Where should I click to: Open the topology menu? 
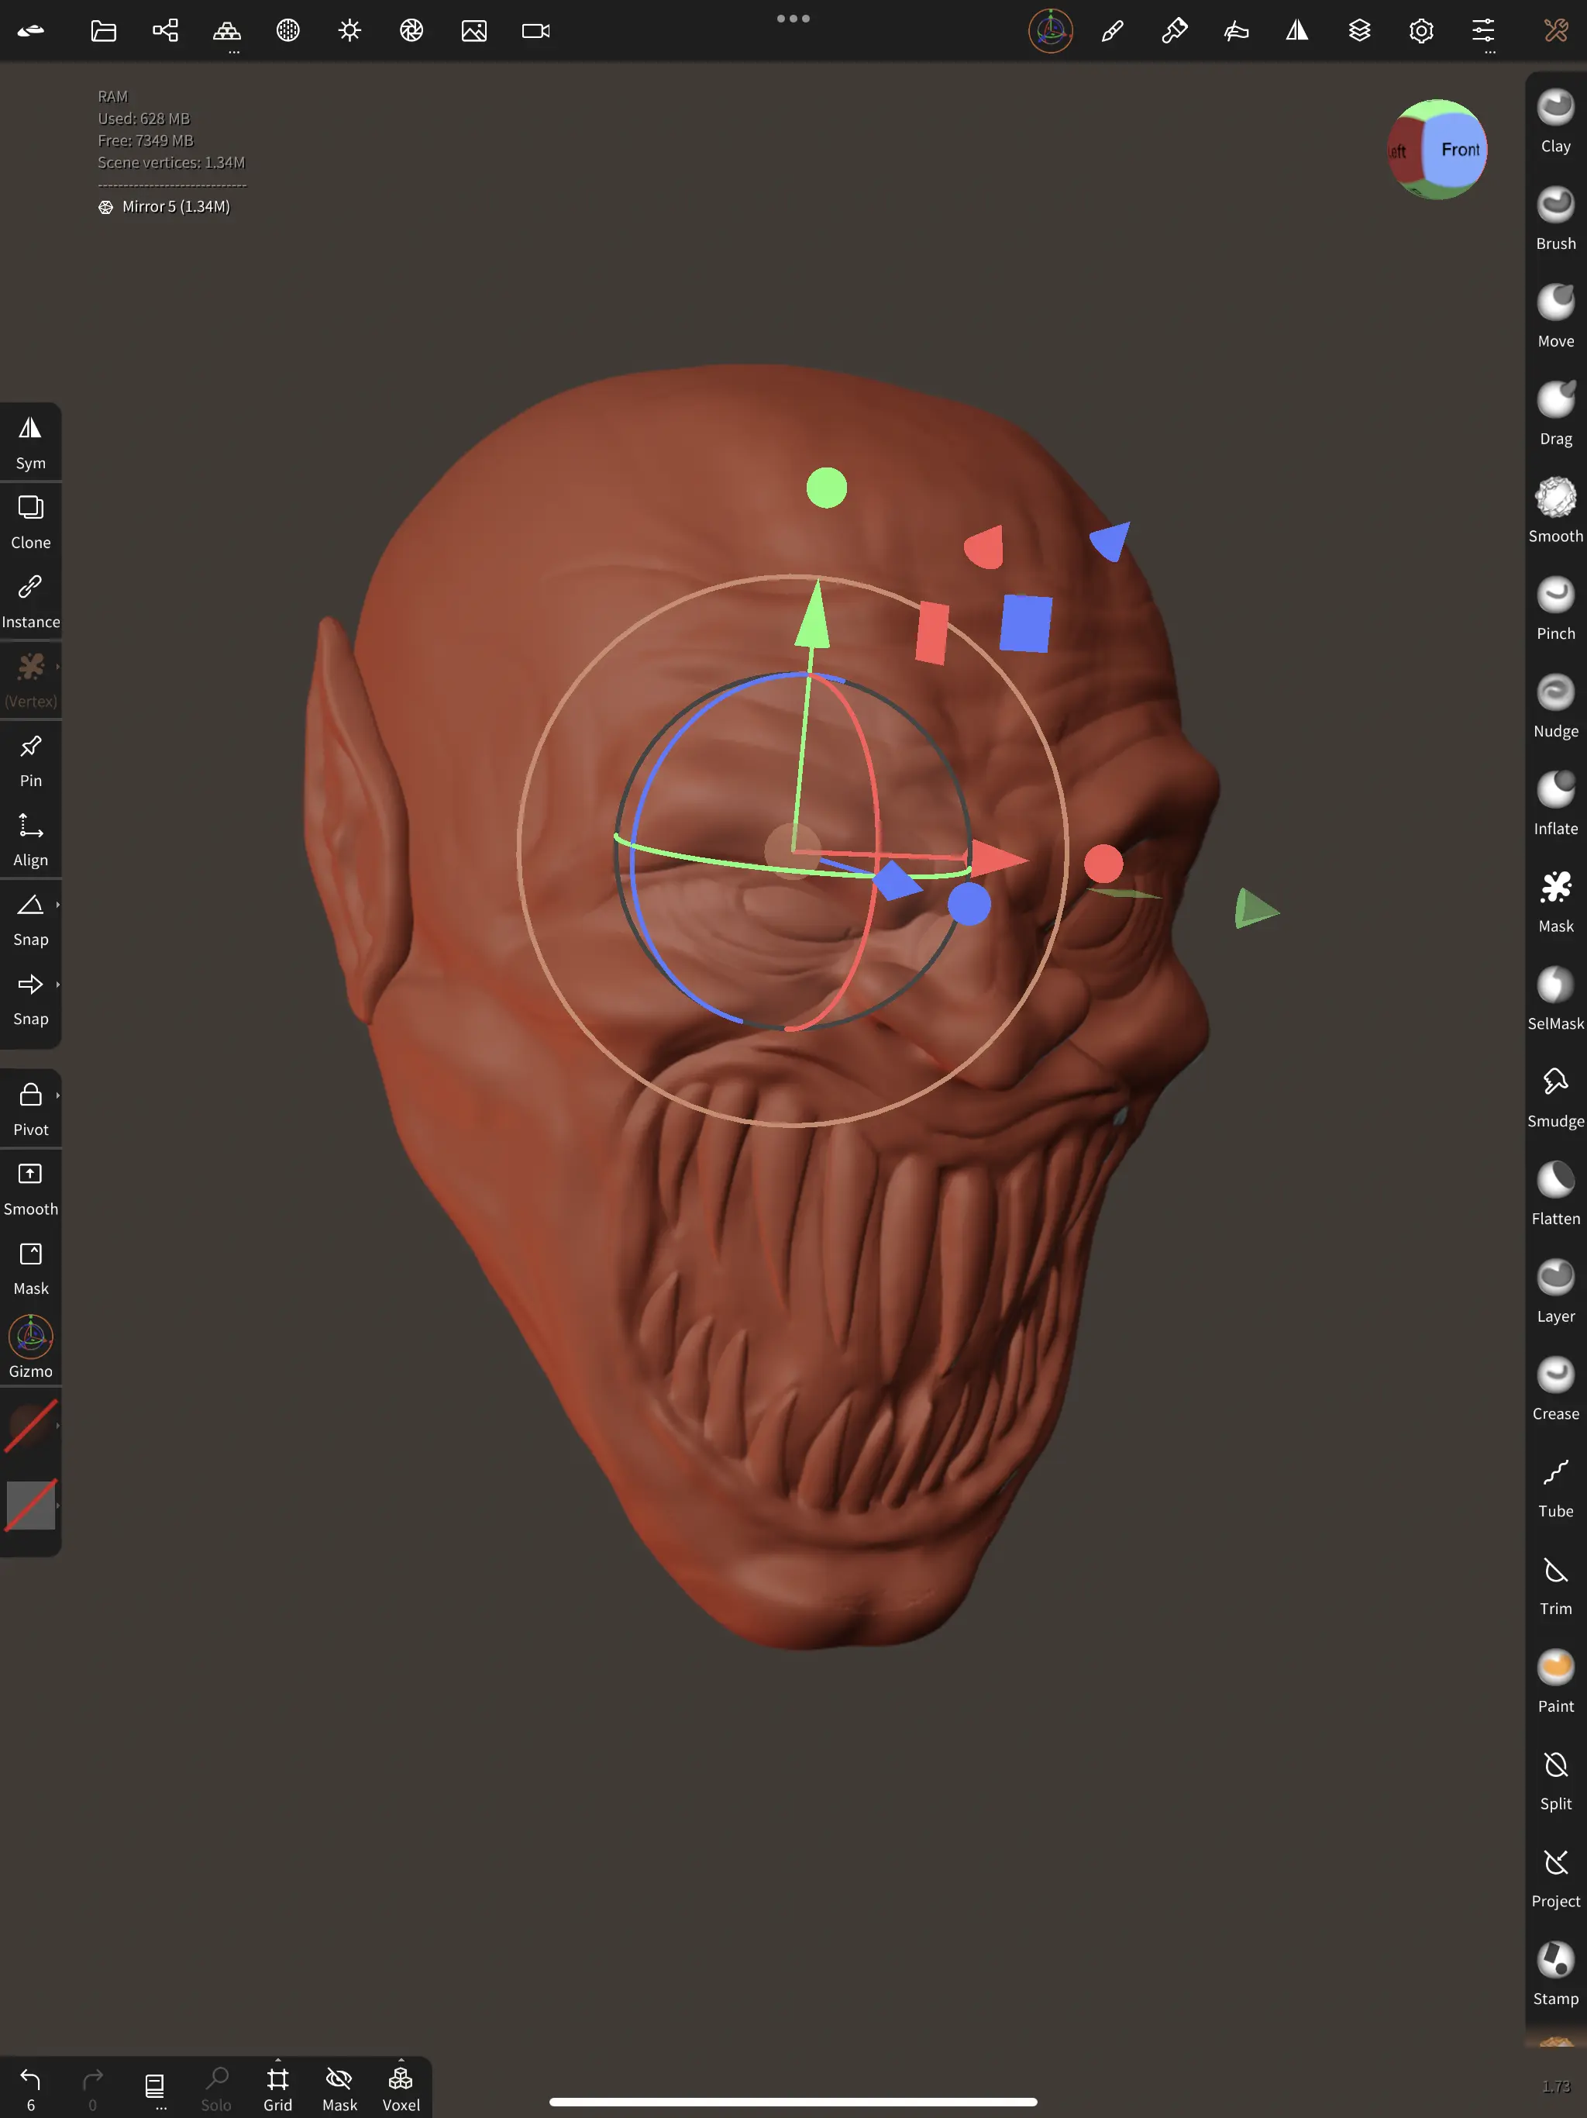coord(227,31)
